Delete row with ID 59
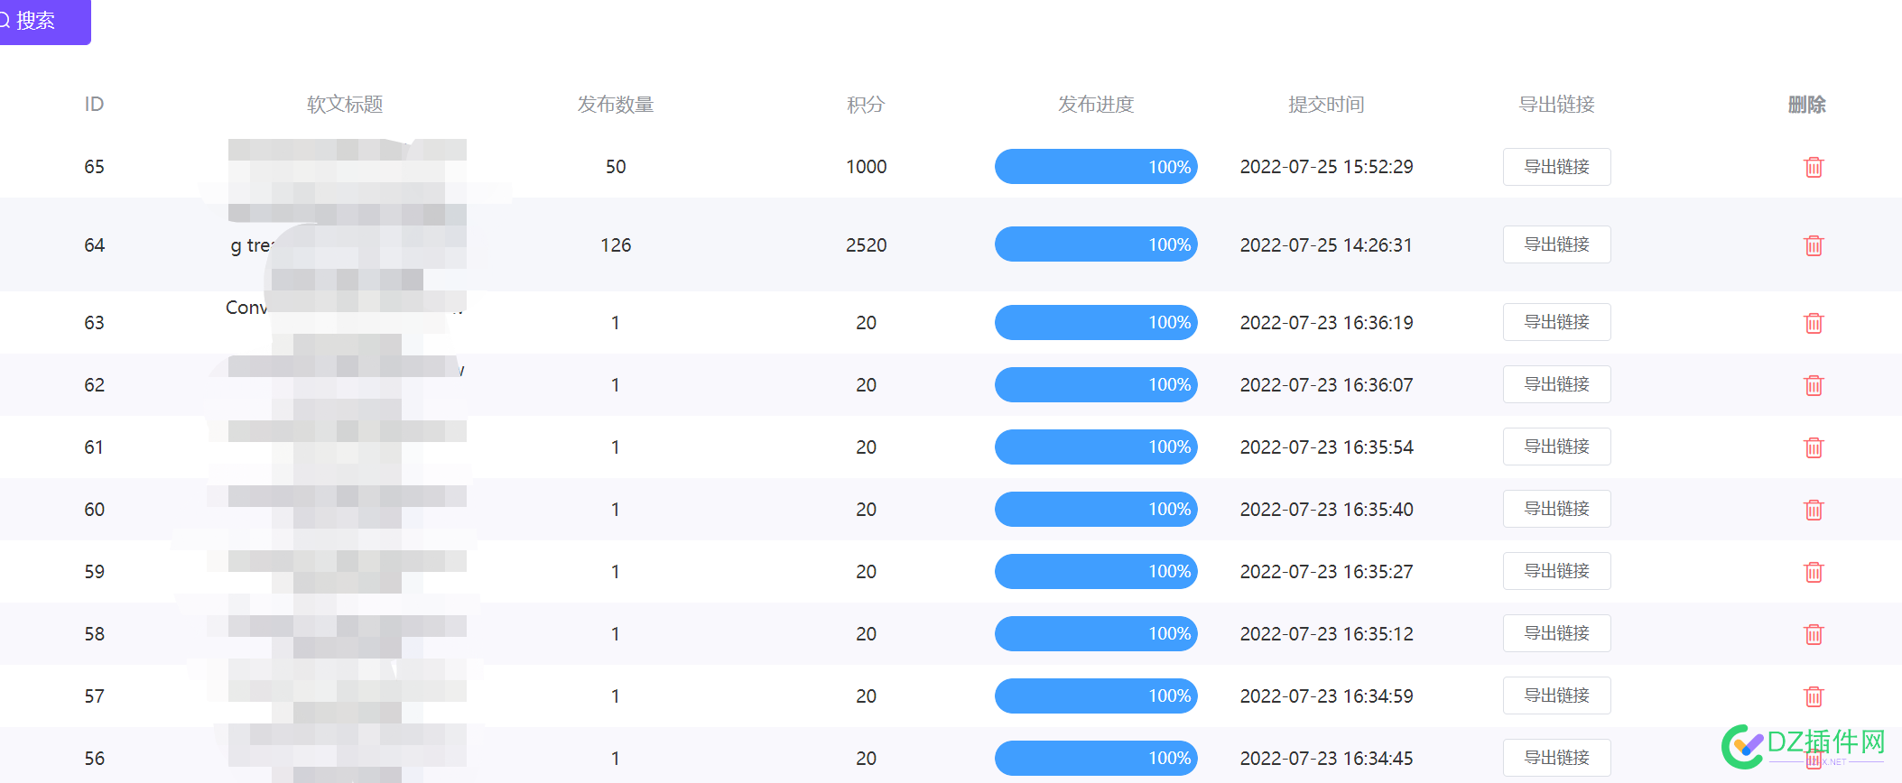Screen dimensions: 1902x783 1814,572
